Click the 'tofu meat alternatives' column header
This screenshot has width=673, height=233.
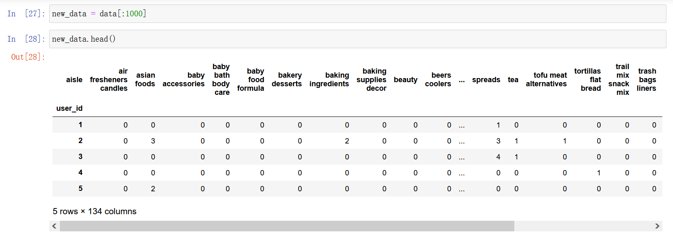546,80
